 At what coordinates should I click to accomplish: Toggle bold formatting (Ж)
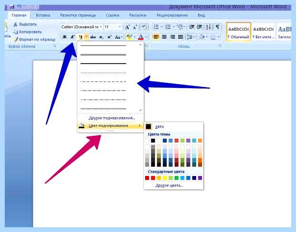64,37
